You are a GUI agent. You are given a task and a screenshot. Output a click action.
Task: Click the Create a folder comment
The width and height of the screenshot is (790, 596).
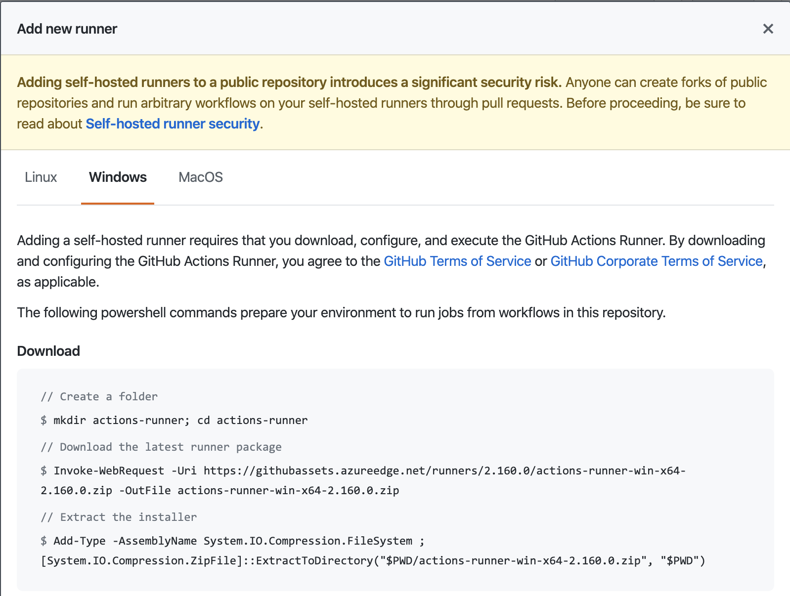[99, 397]
